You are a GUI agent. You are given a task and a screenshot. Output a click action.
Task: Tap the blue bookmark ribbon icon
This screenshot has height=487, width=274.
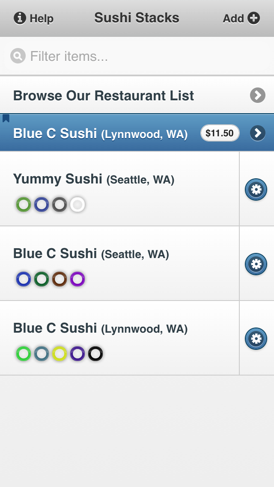tap(6, 118)
